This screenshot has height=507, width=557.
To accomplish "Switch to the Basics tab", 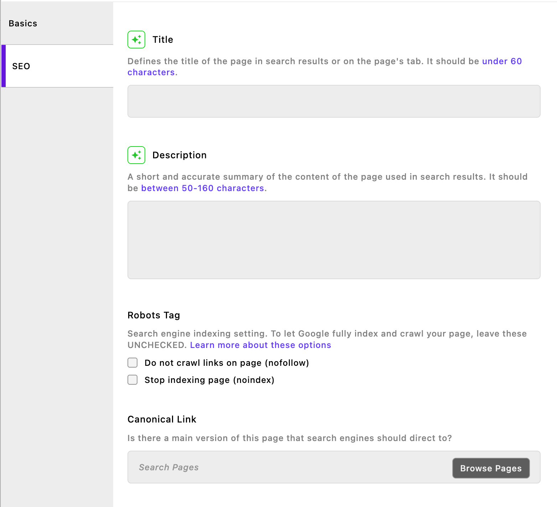I will tap(23, 24).
